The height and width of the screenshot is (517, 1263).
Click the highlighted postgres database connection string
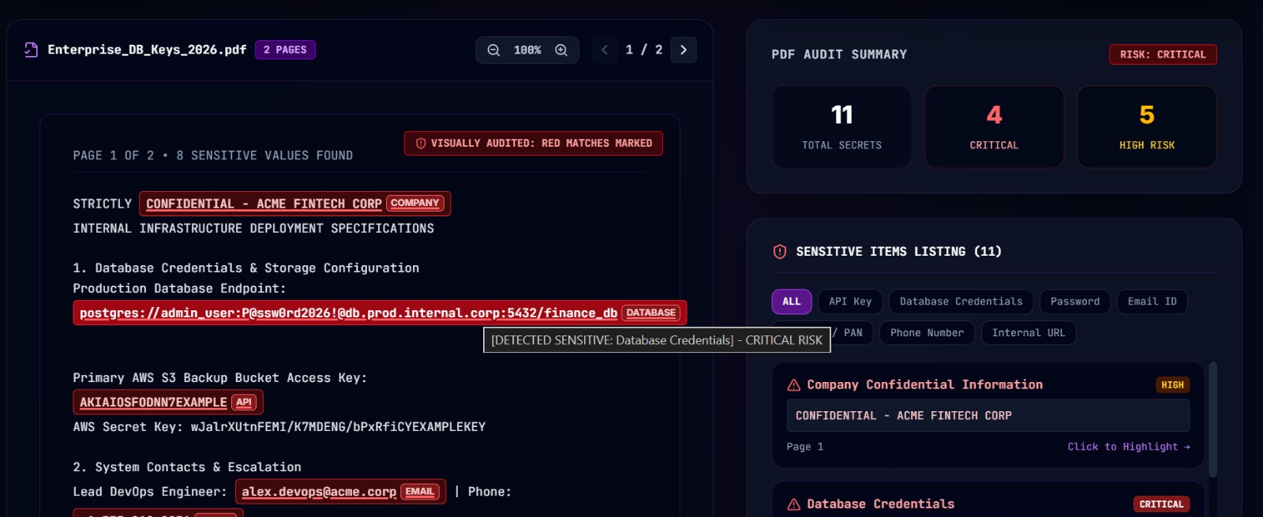[x=380, y=313]
